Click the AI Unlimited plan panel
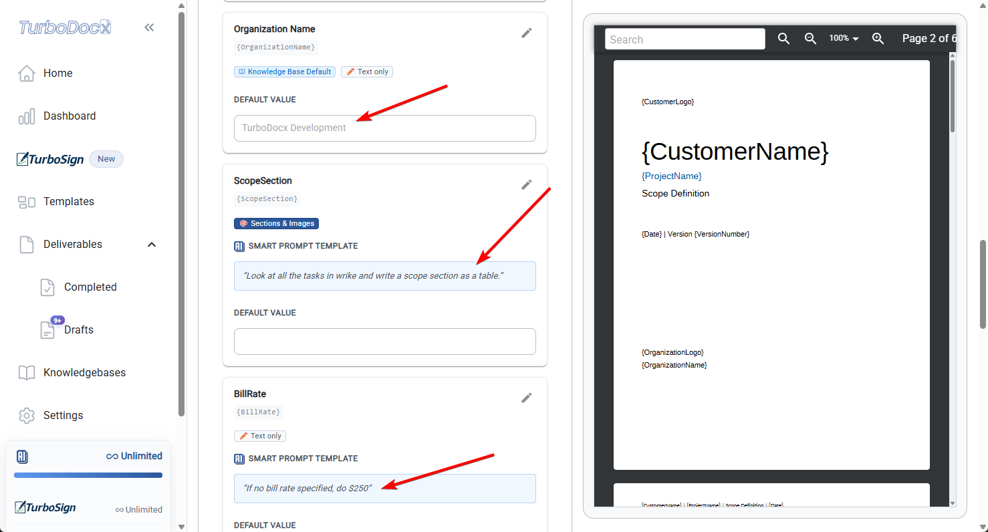Screen dimensions: 988x532 coord(88,456)
